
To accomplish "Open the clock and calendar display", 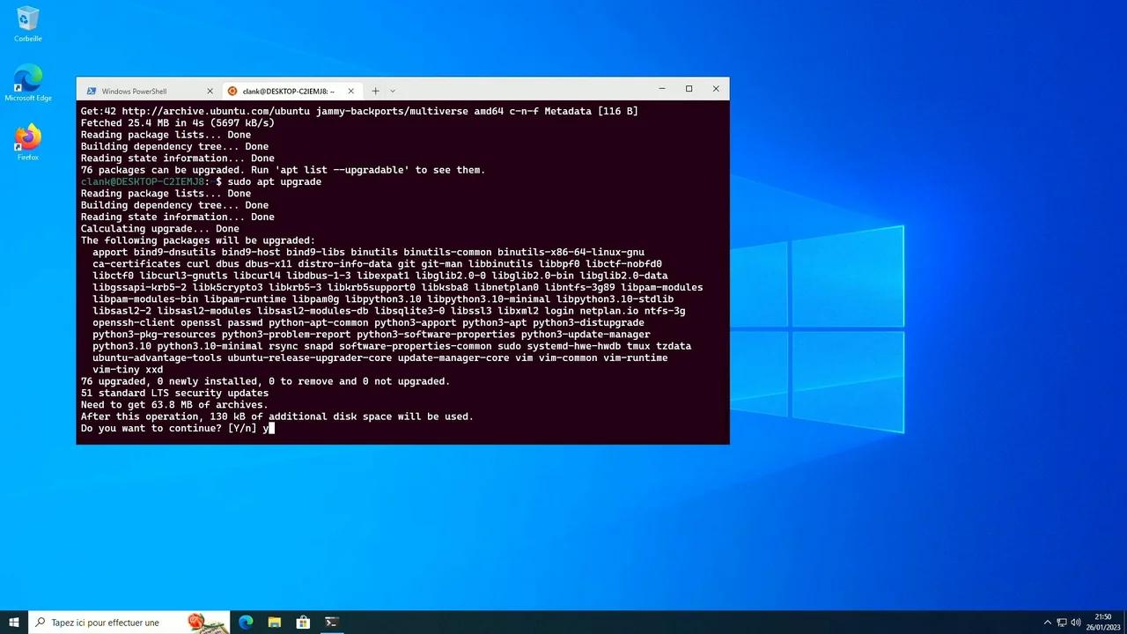I will pyautogui.click(x=1102, y=623).
